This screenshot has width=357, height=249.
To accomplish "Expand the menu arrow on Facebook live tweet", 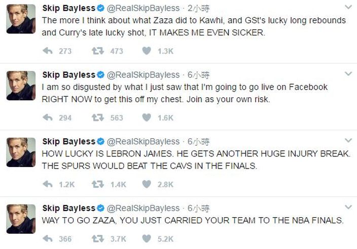I will point(348,74).
